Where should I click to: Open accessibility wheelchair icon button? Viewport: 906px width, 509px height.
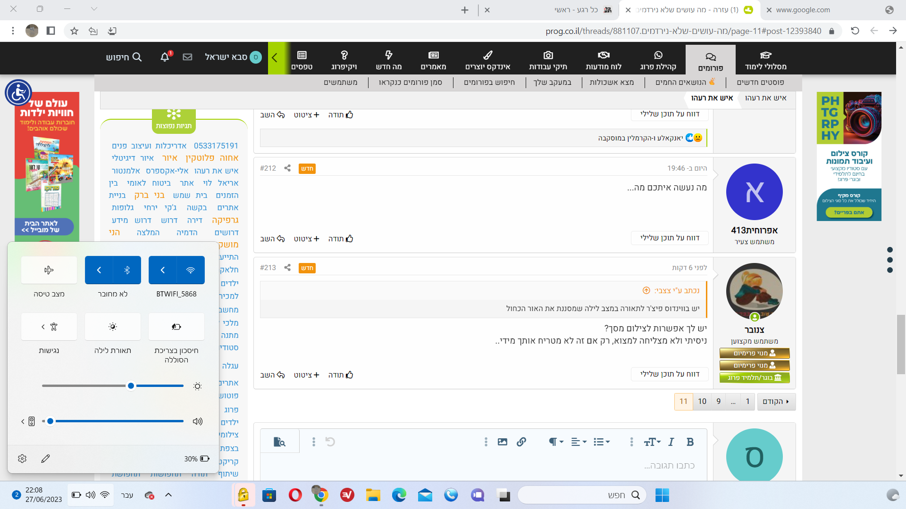tap(18, 93)
